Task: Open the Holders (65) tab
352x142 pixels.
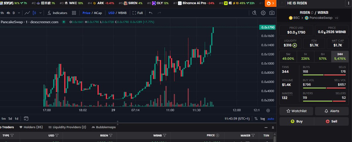Action: pyautogui.click(x=31, y=127)
